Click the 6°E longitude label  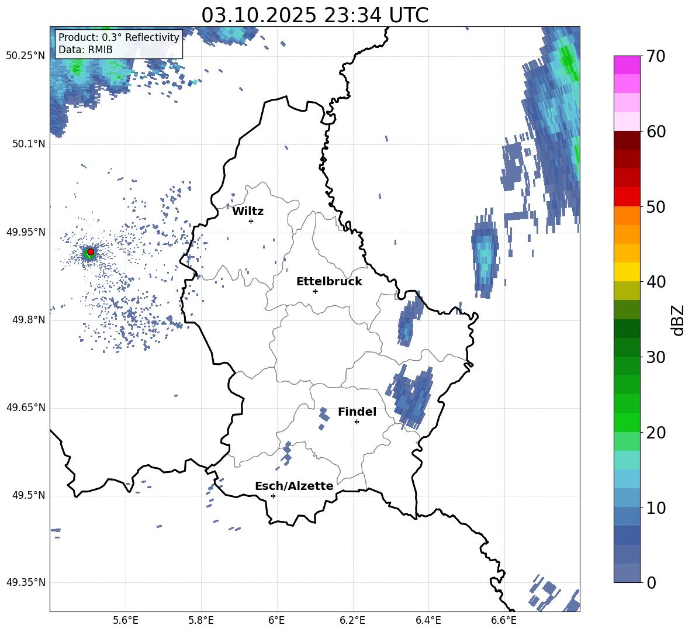click(x=276, y=621)
